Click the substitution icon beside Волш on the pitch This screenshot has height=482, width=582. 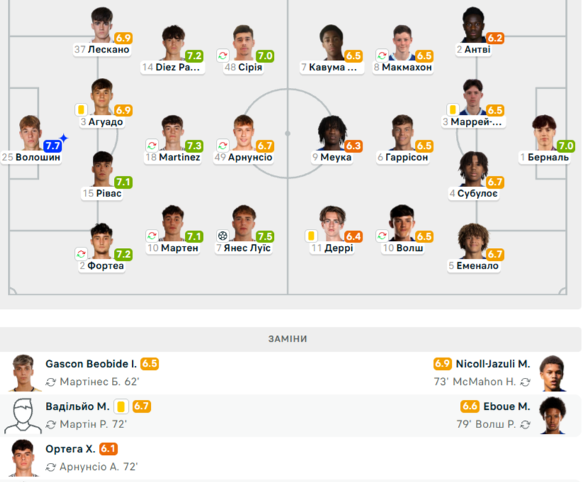(382, 235)
